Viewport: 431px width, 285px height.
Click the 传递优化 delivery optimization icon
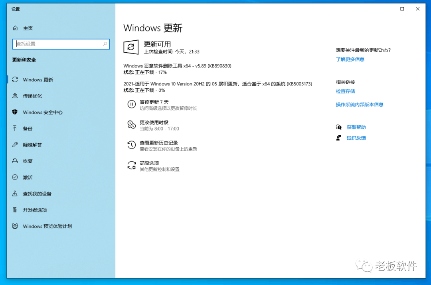[x=15, y=96]
